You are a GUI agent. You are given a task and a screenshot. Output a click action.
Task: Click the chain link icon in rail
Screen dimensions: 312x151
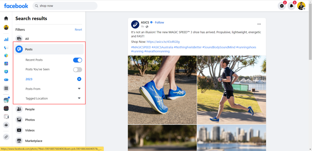click(6, 137)
